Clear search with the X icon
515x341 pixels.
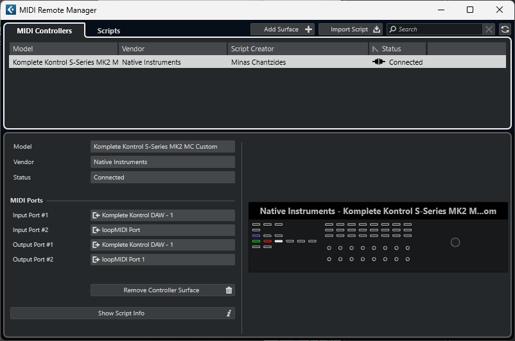click(489, 29)
